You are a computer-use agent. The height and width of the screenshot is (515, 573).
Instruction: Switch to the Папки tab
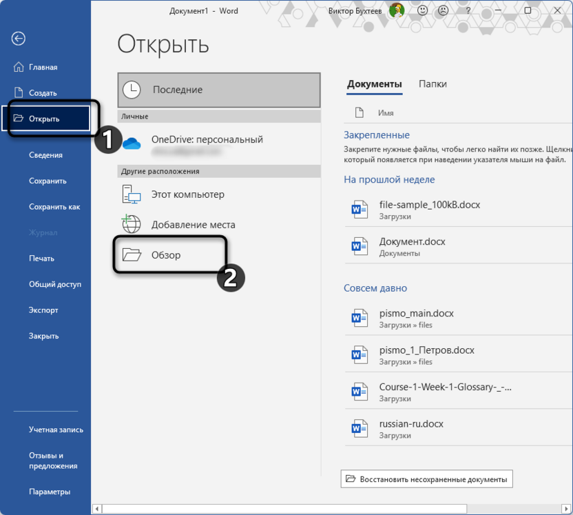[433, 84]
